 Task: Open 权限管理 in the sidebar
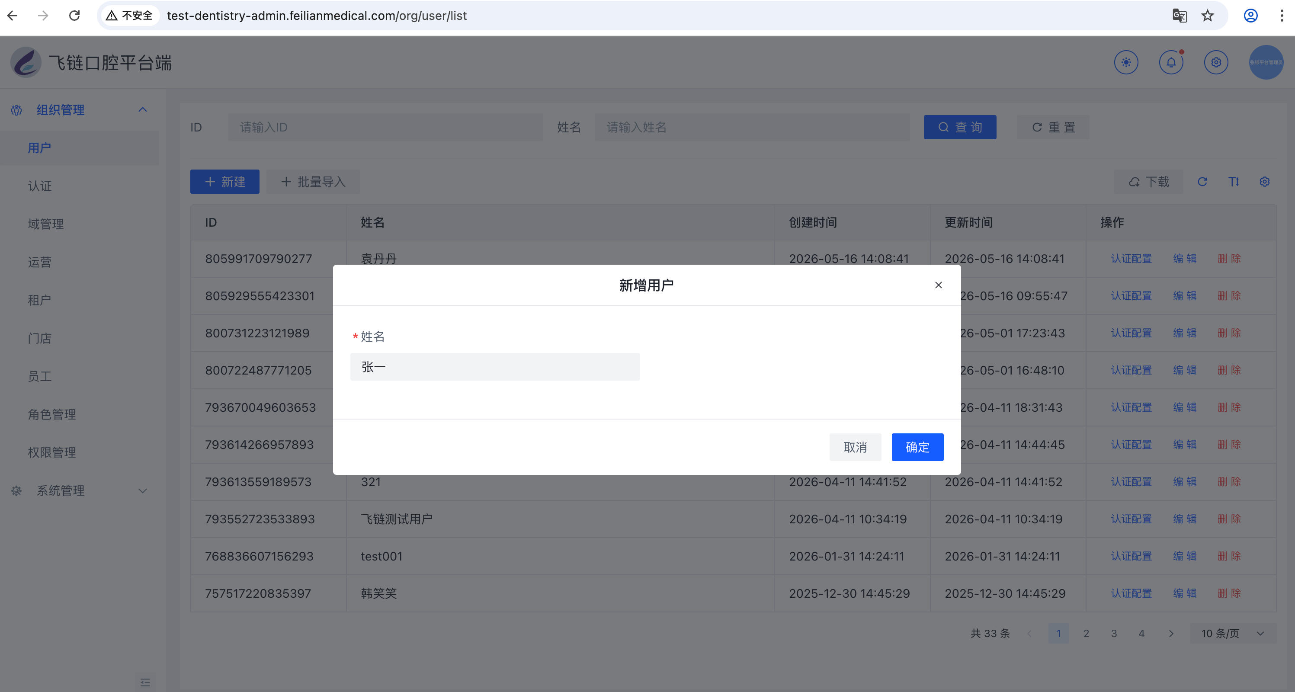[x=80, y=452]
